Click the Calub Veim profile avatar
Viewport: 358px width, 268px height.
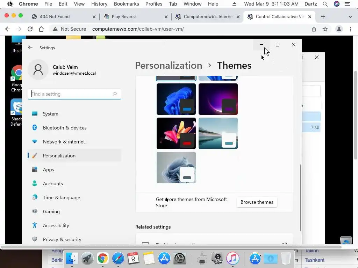pyautogui.click(x=38, y=69)
